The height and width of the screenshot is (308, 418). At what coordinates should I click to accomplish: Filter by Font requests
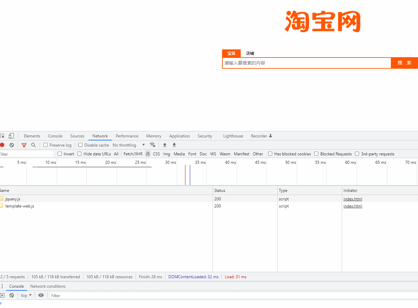tap(192, 154)
